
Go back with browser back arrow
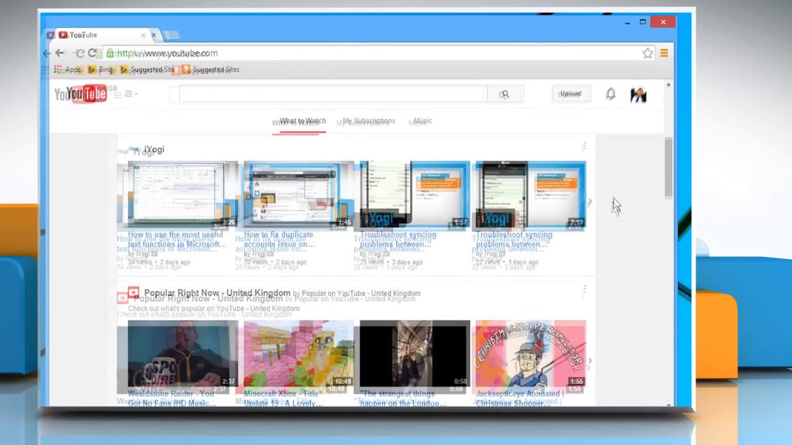tap(59, 53)
